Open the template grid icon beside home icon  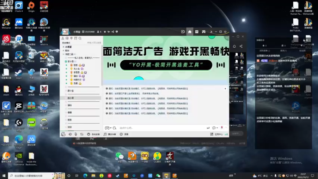point(196,32)
